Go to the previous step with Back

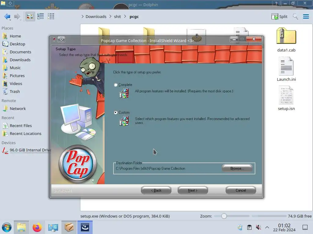(156, 190)
